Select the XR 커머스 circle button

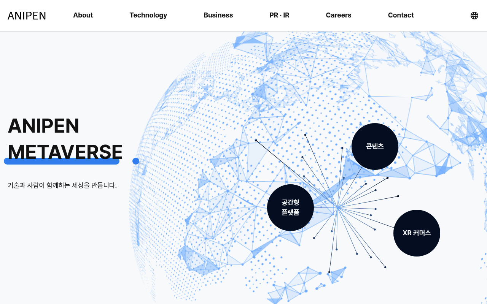pyautogui.click(x=417, y=233)
